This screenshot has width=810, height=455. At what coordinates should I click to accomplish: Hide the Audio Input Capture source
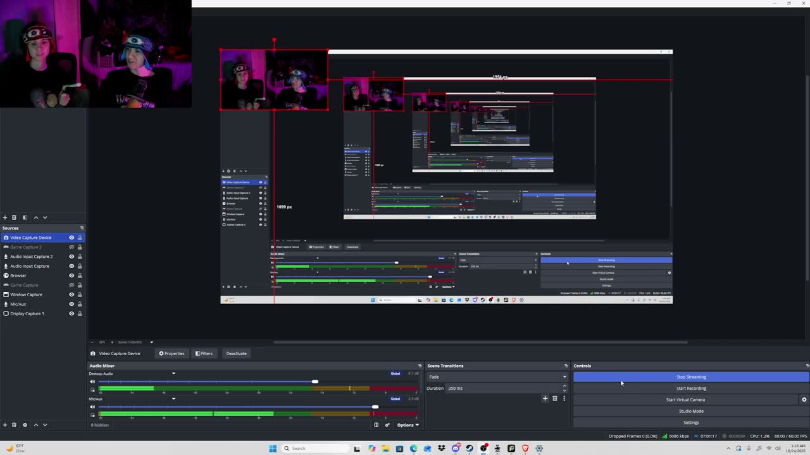[x=72, y=266]
